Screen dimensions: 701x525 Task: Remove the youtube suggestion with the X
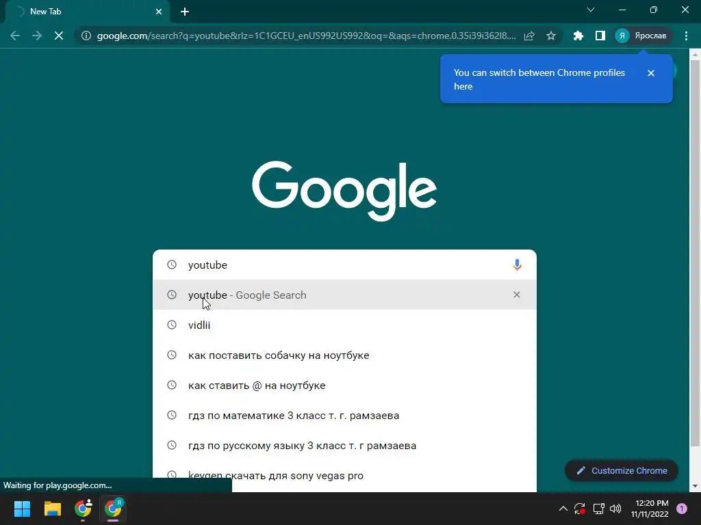517,295
